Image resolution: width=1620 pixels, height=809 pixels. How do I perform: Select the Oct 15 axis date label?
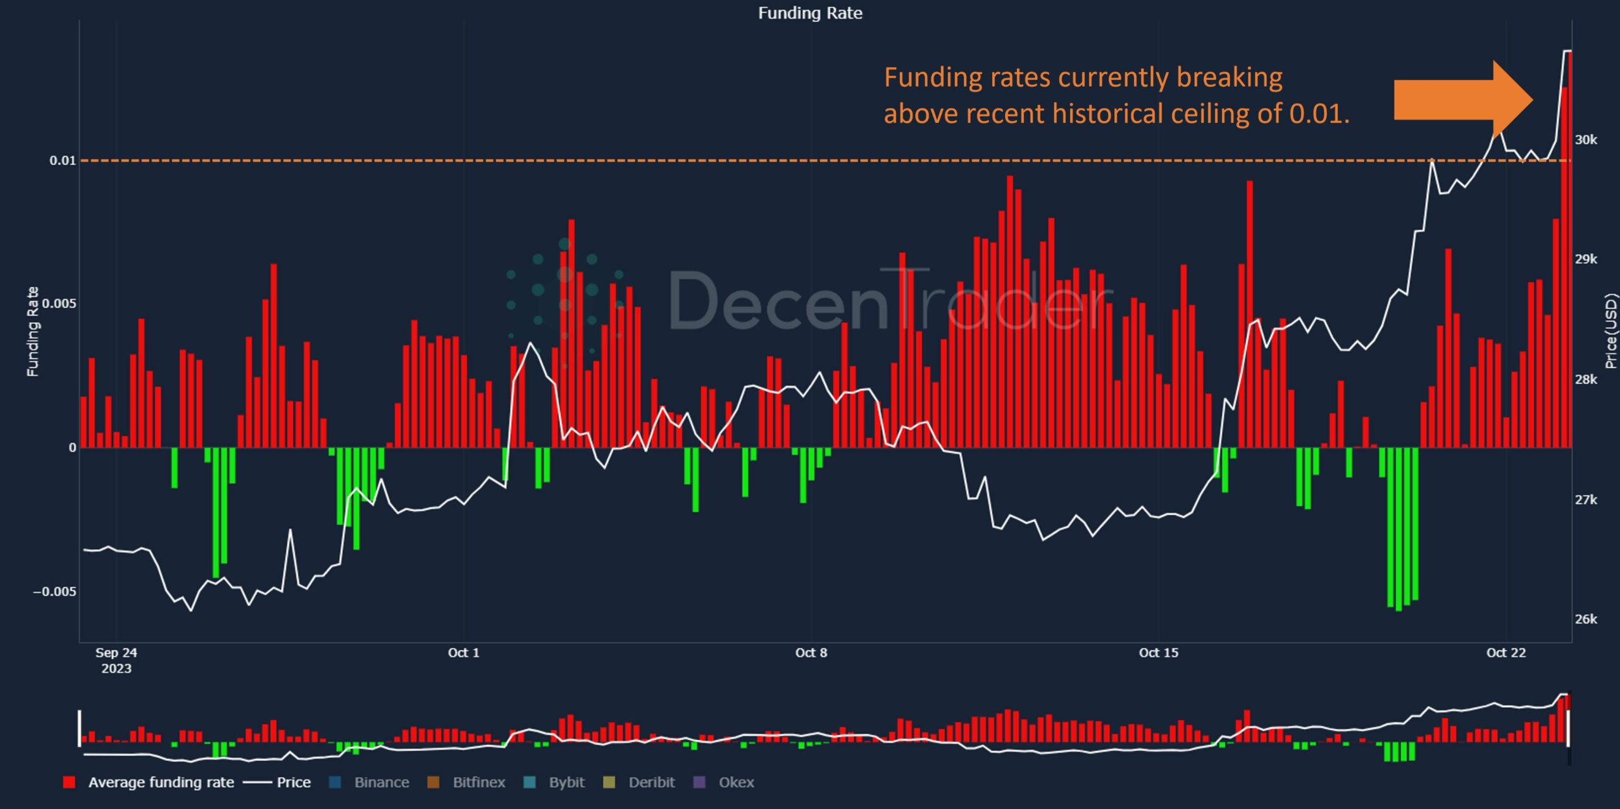click(1159, 653)
